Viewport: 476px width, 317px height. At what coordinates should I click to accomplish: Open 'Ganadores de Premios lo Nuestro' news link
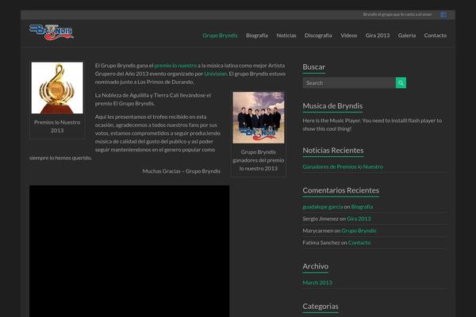[x=343, y=167]
